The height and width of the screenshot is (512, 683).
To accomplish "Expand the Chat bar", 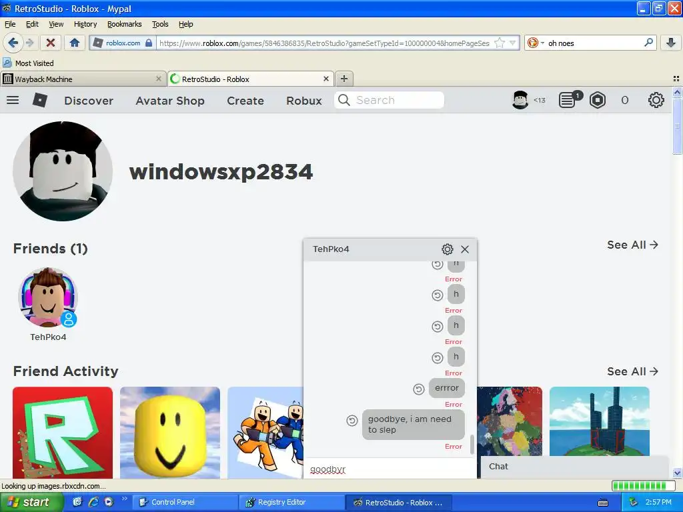I will (574, 467).
